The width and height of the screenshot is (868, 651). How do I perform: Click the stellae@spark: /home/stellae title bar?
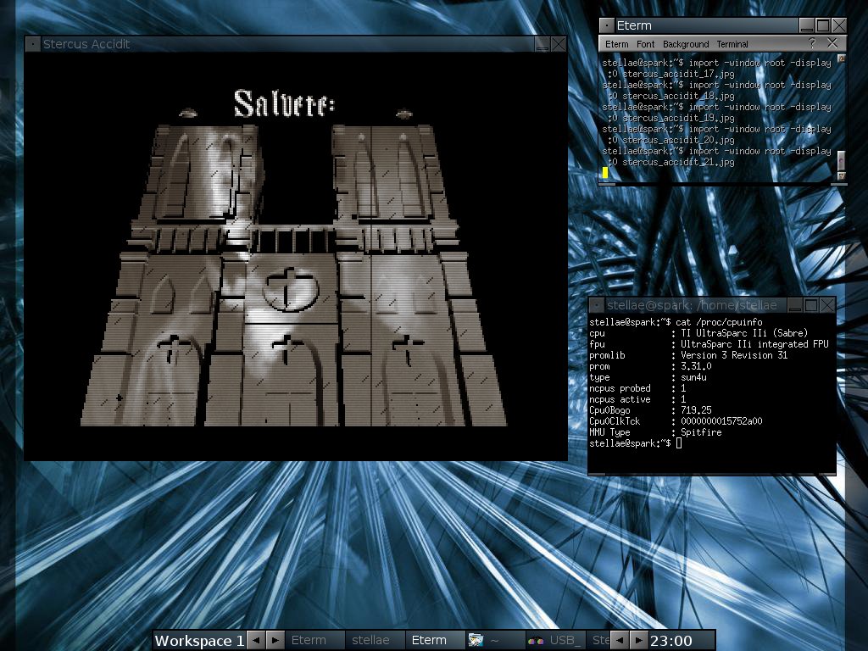pyautogui.click(x=695, y=305)
